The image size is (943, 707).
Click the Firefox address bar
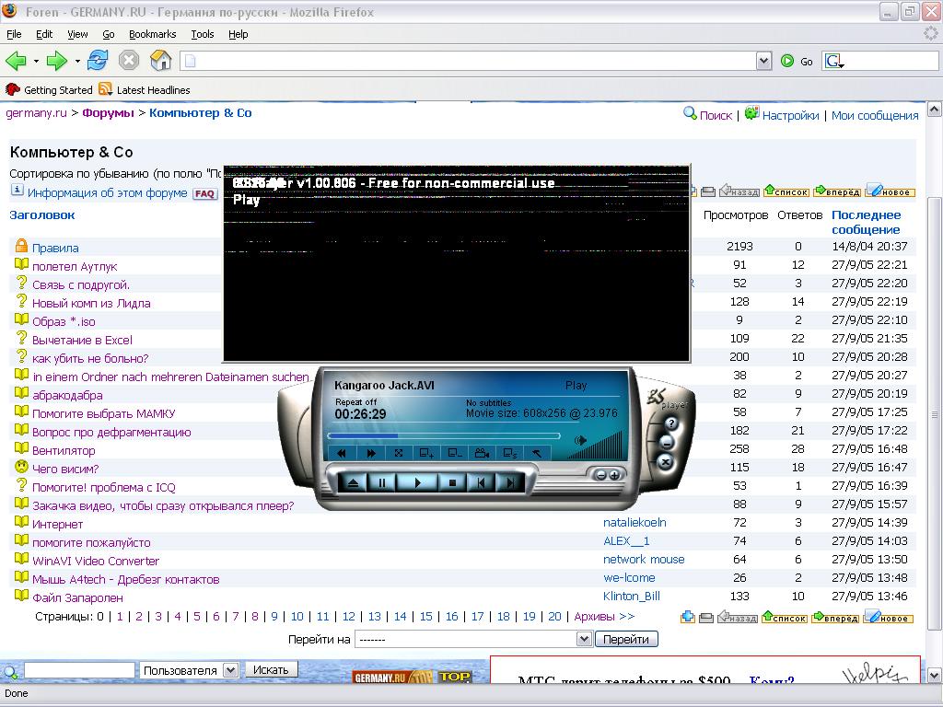pyautogui.click(x=469, y=61)
